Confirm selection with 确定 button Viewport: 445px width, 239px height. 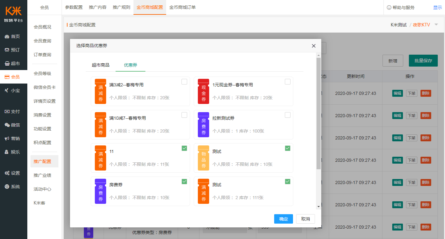tap(284, 219)
